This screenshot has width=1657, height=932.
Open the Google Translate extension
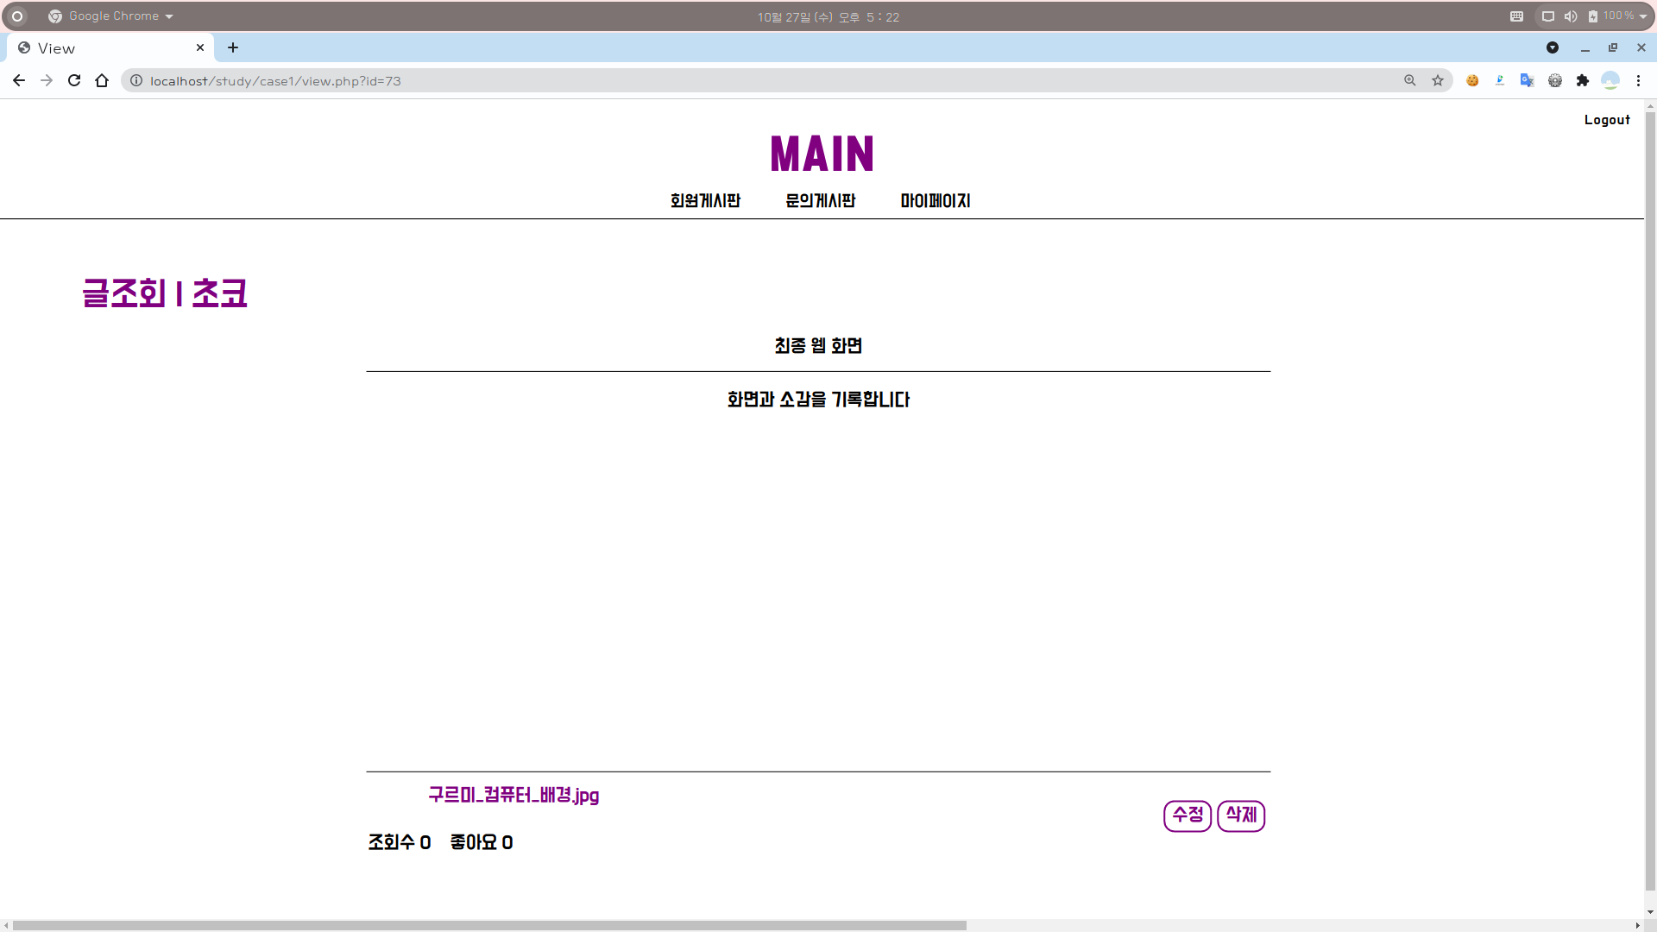[x=1527, y=80]
